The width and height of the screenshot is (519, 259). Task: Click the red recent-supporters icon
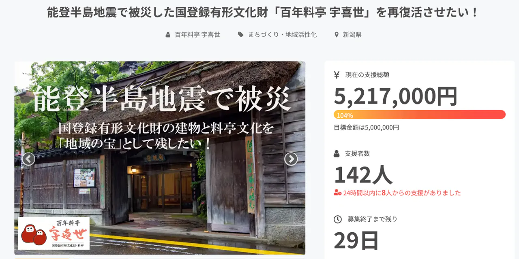(x=337, y=193)
